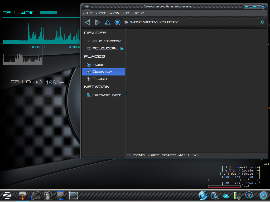Go to parent folder using up triangle
This screenshot has width=270, height=202.
tap(107, 22)
